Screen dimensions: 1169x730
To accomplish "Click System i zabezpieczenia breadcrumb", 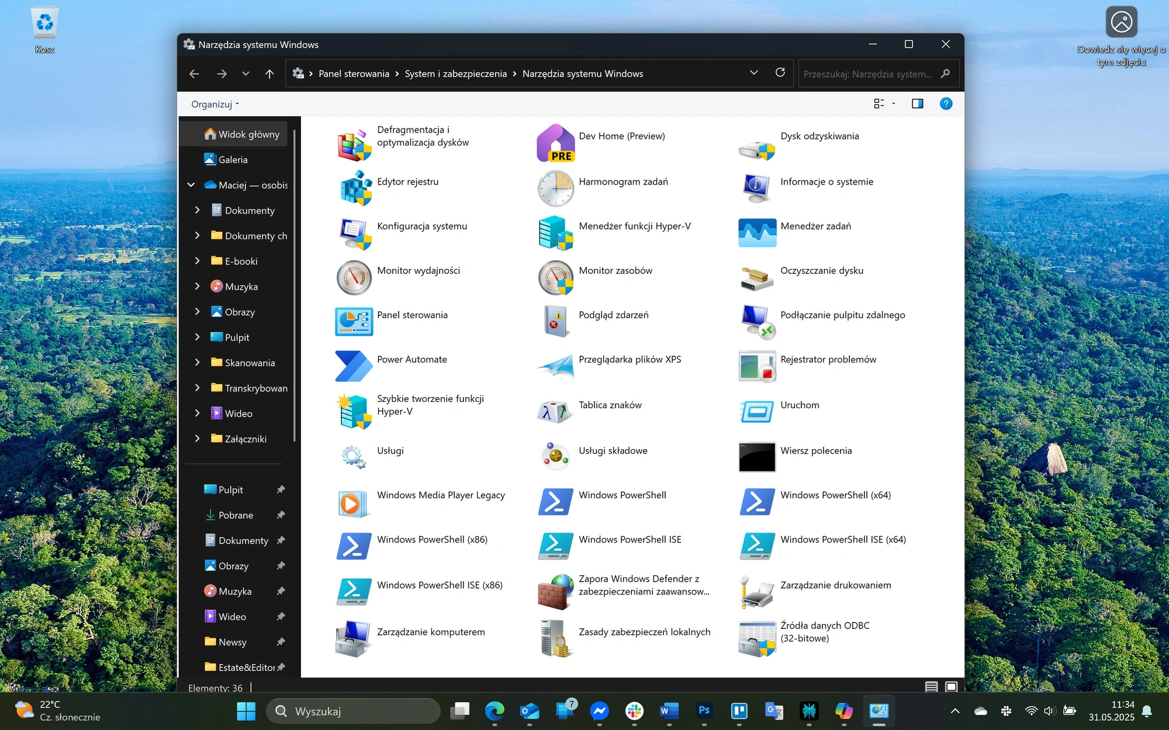I will [455, 74].
